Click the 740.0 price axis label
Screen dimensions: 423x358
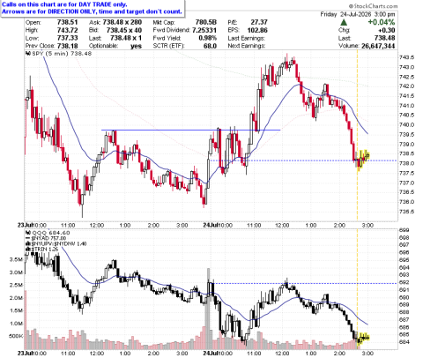406,124
